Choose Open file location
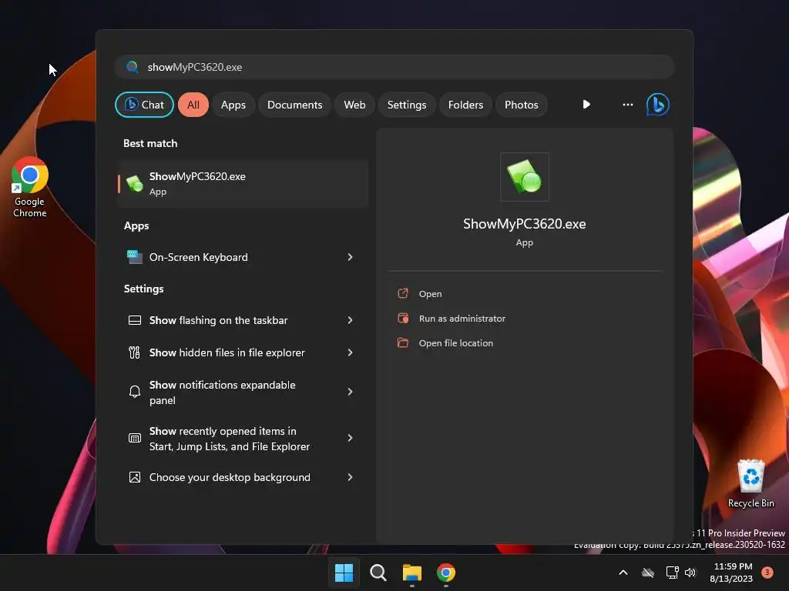This screenshot has width=789, height=591. (x=456, y=342)
